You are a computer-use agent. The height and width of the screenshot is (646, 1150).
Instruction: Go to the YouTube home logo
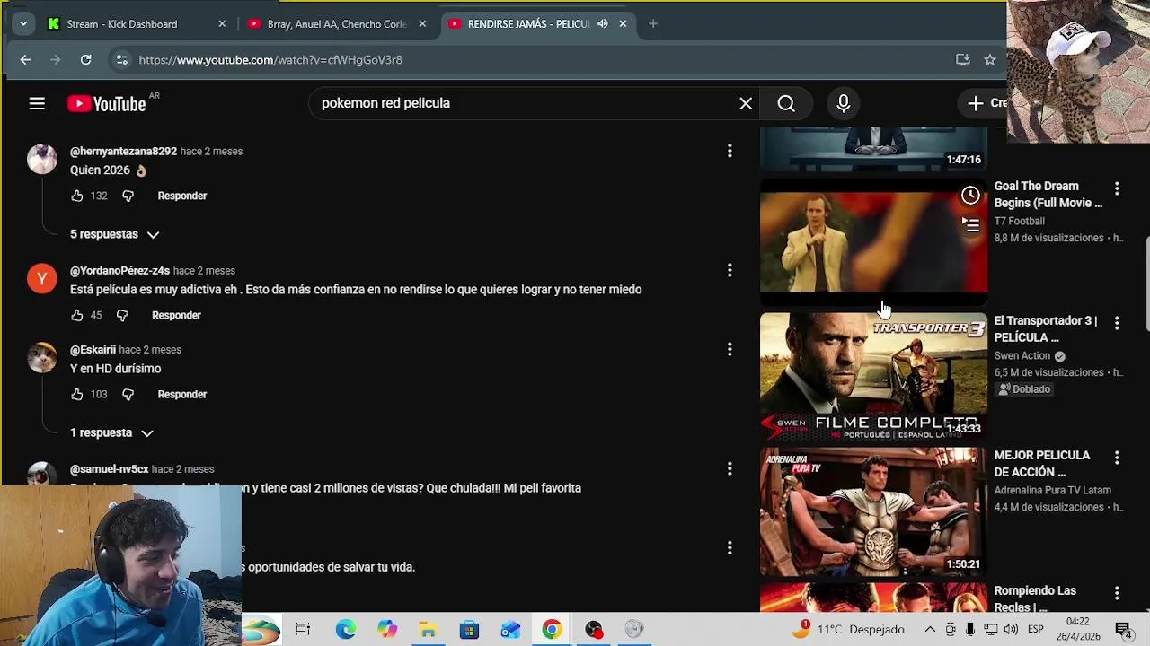tap(107, 104)
